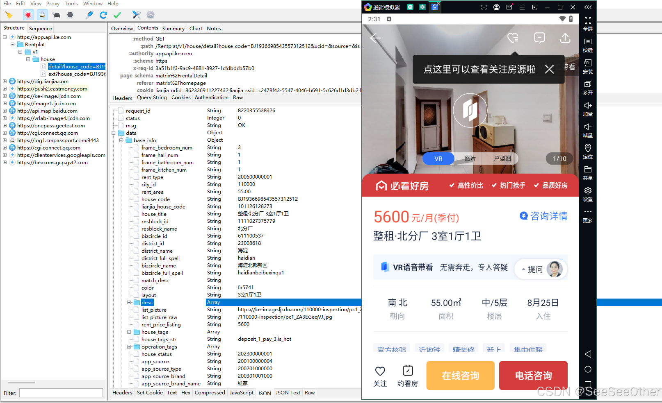Switch to the Summary tab
Viewport: 662px width, 403px height.
[x=173, y=28]
